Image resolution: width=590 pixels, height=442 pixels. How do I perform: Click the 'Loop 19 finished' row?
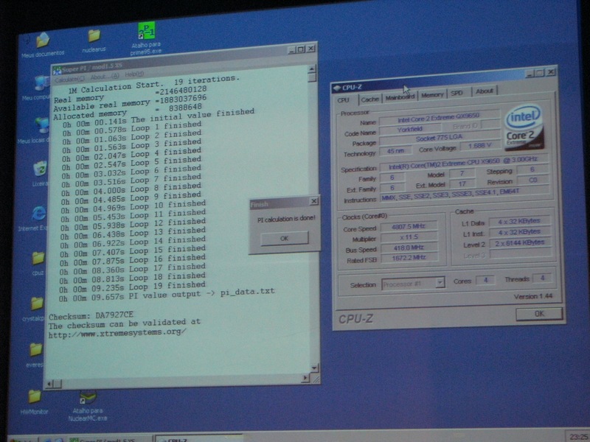[133, 287]
